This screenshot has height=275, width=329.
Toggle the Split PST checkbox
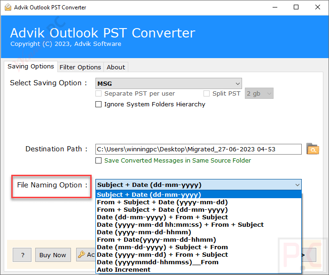point(206,93)
